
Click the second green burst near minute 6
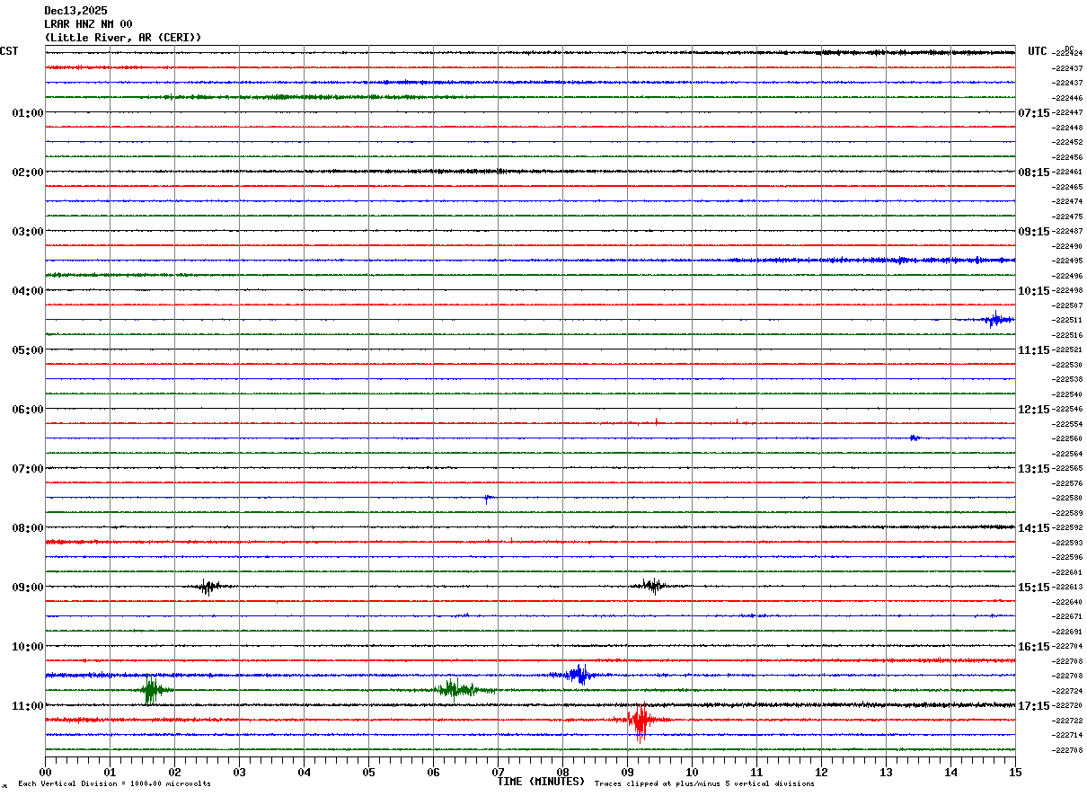458,690
